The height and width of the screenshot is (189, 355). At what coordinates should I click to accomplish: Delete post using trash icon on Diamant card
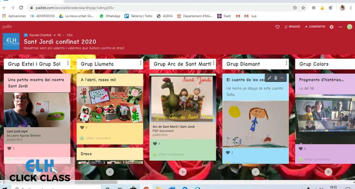(x=276, y=78)
